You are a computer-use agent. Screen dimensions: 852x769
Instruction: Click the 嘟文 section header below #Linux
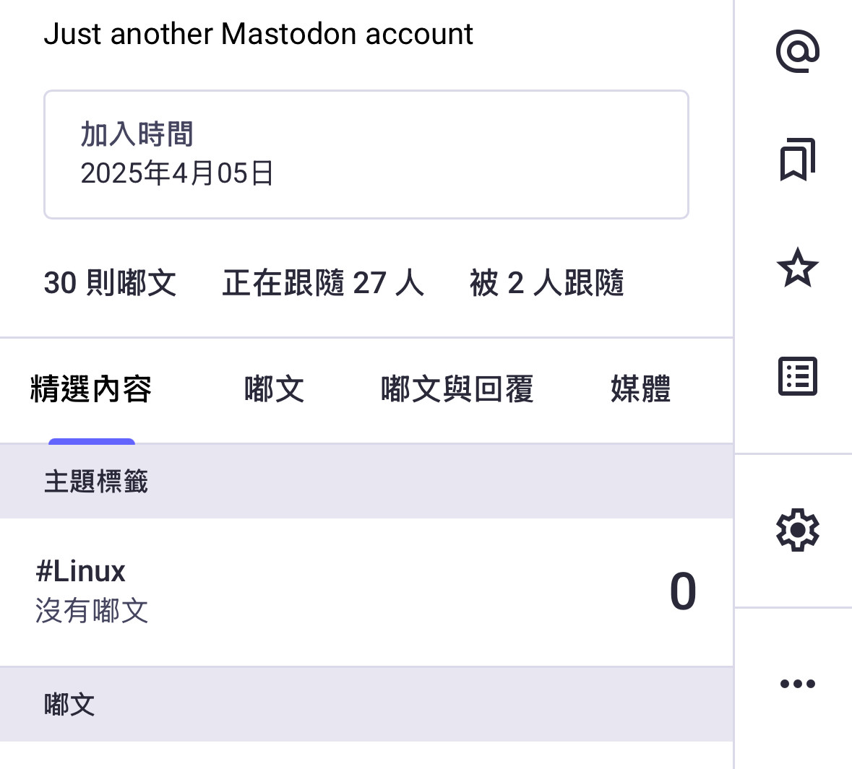tap(69, 705)
